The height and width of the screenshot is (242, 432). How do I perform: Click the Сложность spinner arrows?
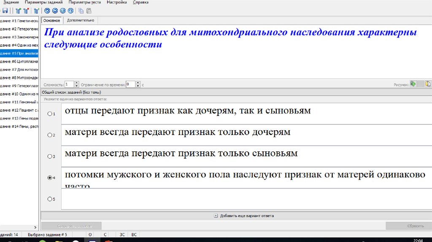[x=77, y=84]
